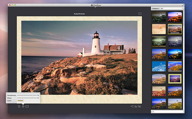Choose the pale sepia filter thumbnail
The height and width of the screenshot is (119, 192).
159,29
